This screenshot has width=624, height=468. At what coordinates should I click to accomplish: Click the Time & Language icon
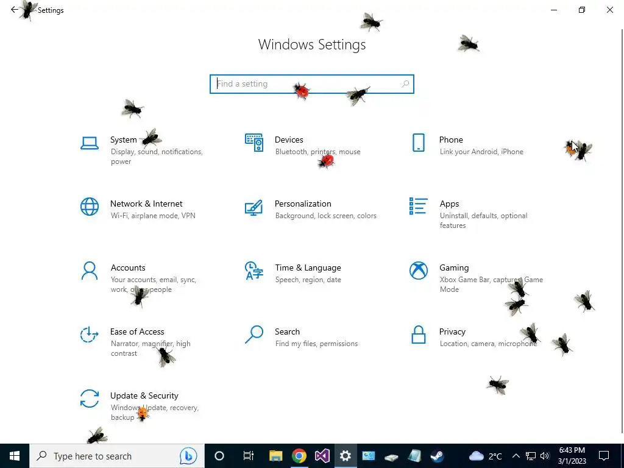click(x=254, y=271)
